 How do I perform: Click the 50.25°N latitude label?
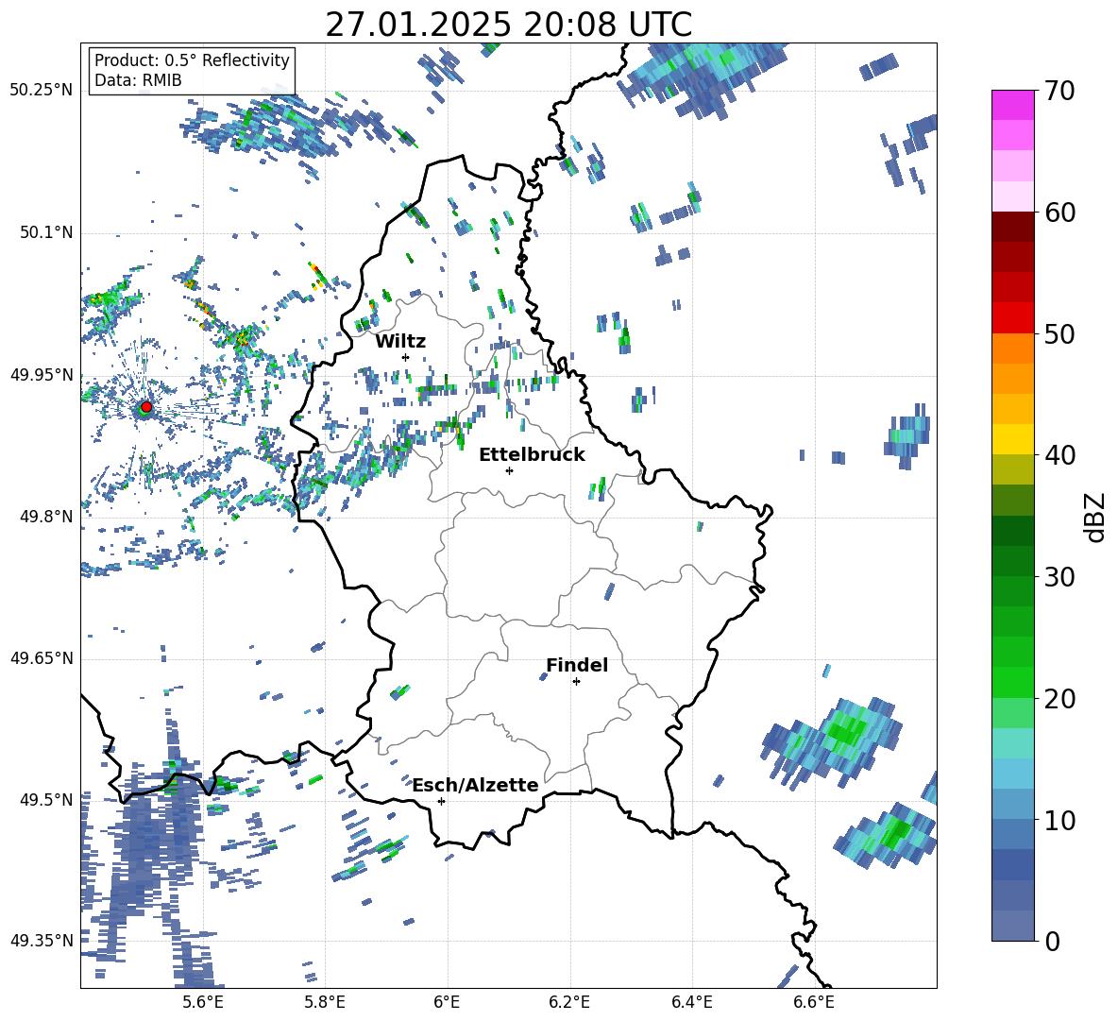coord(42,91)
